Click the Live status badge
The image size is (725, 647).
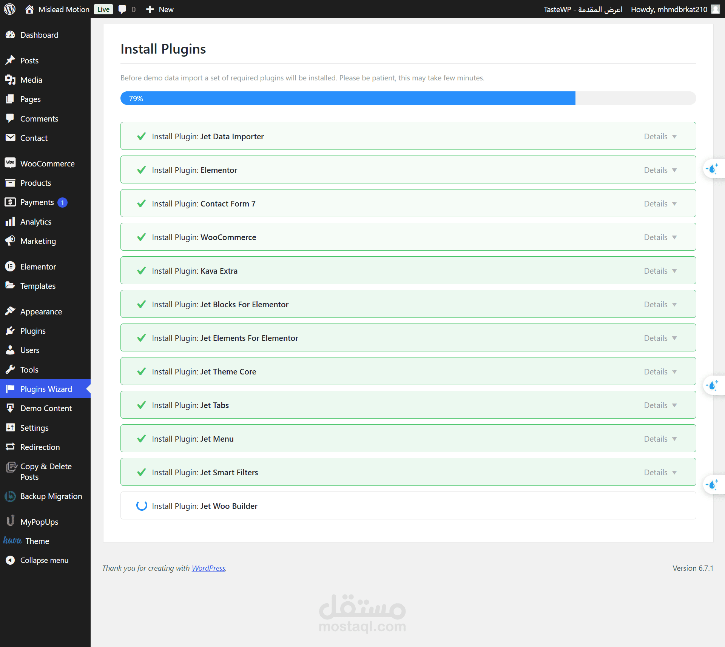103,9
